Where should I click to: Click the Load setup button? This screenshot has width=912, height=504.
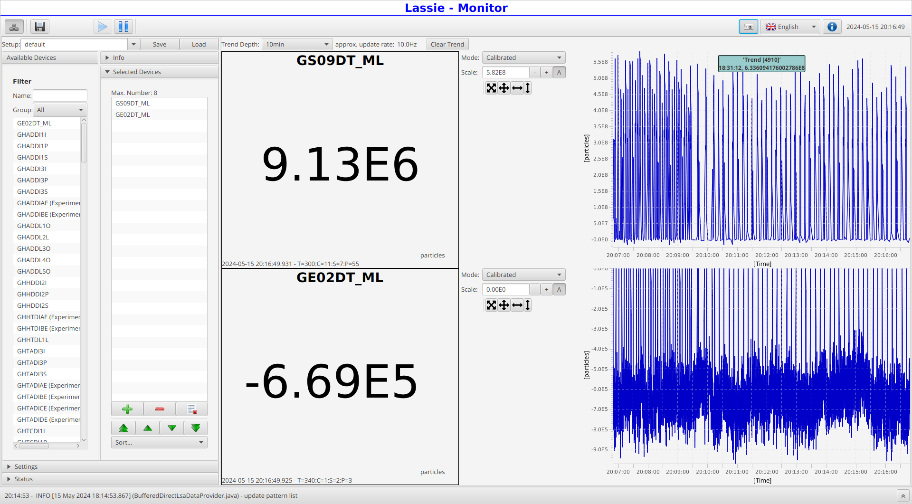tap(199, 44)
